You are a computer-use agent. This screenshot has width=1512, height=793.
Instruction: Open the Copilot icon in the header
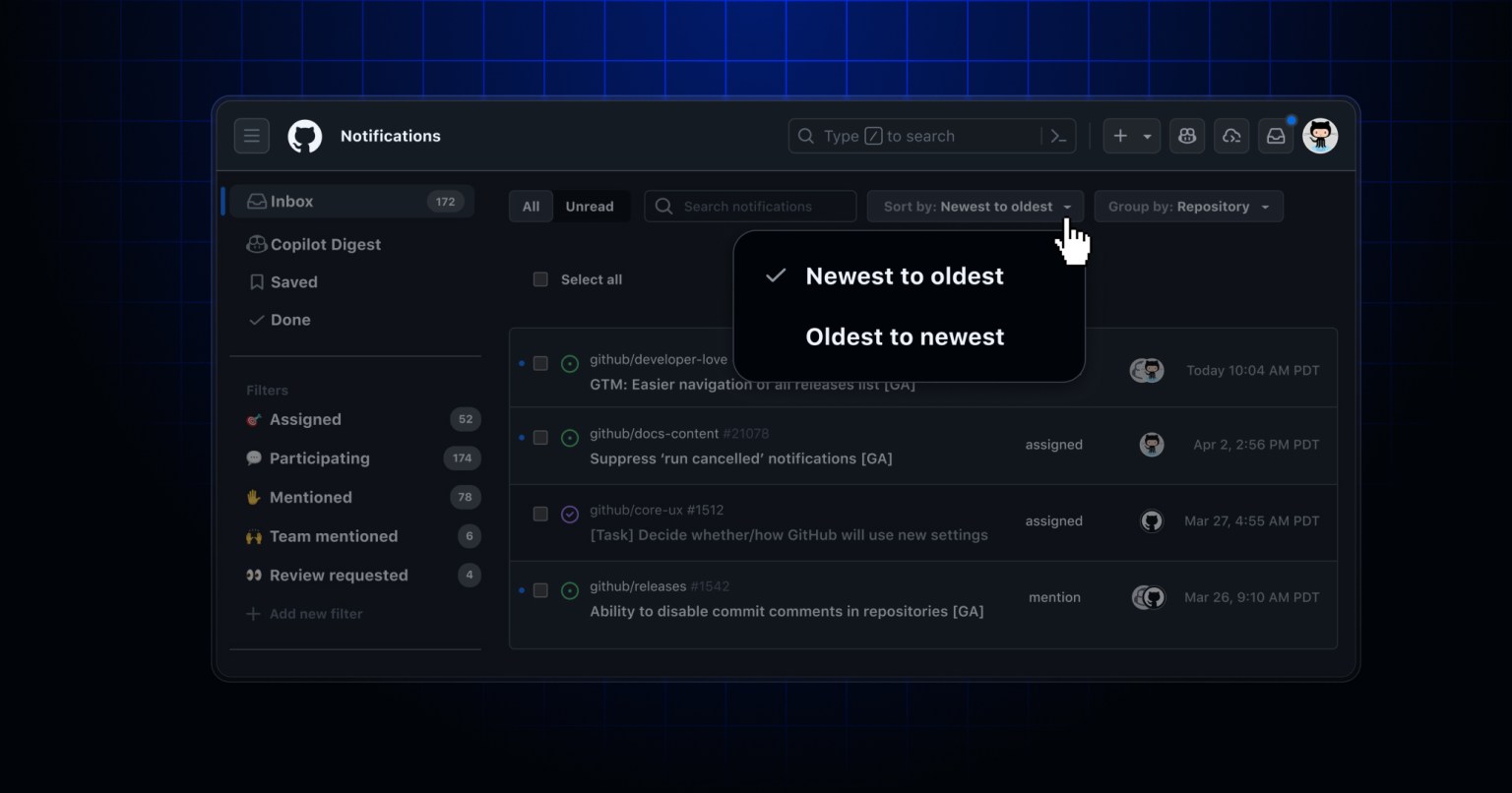1186,136
